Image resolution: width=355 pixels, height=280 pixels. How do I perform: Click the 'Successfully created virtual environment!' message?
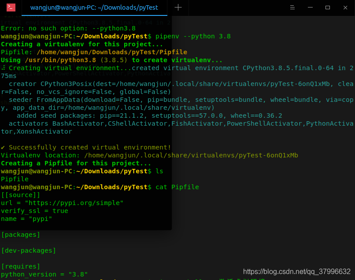(89, 147)
